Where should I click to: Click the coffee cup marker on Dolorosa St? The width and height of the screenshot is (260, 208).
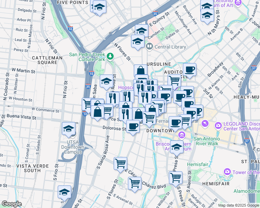click(x=133, y=127)
